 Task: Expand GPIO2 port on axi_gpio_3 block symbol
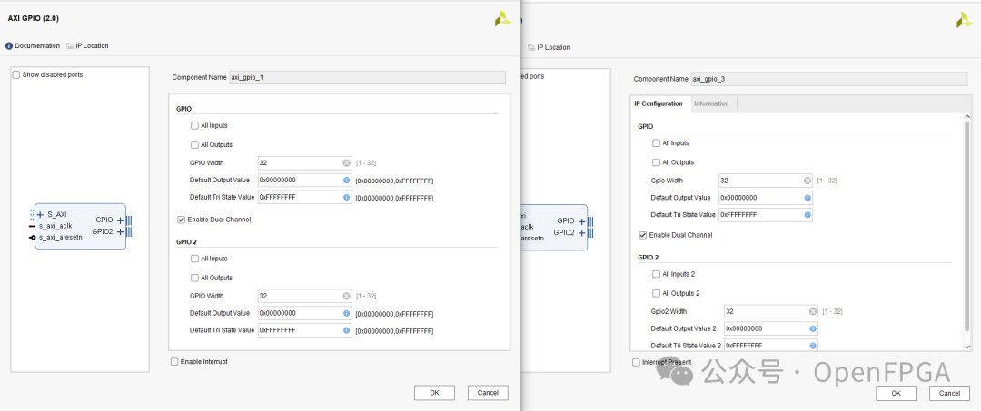[582, 232]
